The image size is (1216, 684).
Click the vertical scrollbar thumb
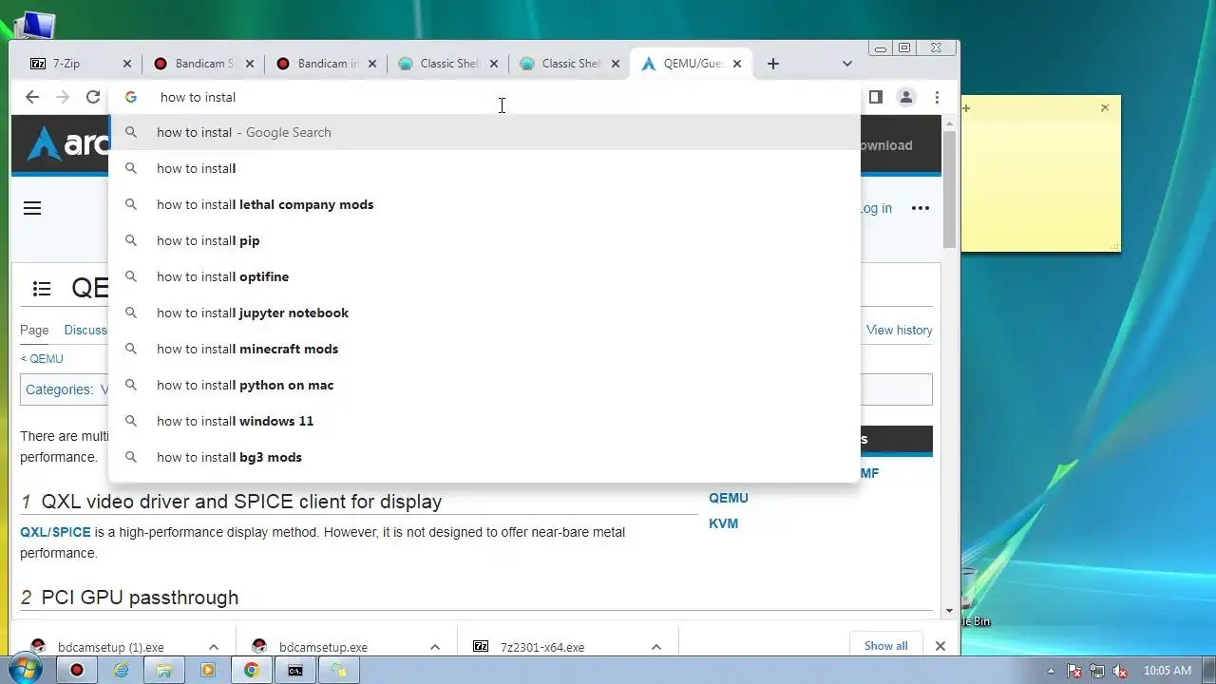click(949, 190)
